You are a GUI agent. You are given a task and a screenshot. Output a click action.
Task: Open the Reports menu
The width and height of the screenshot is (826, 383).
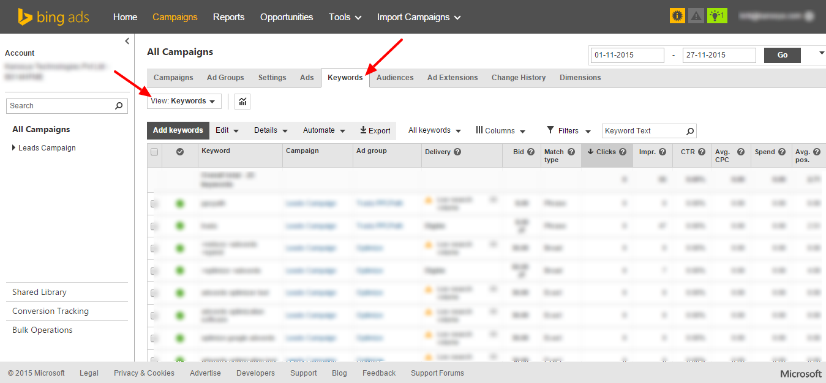tap(228, 17)
